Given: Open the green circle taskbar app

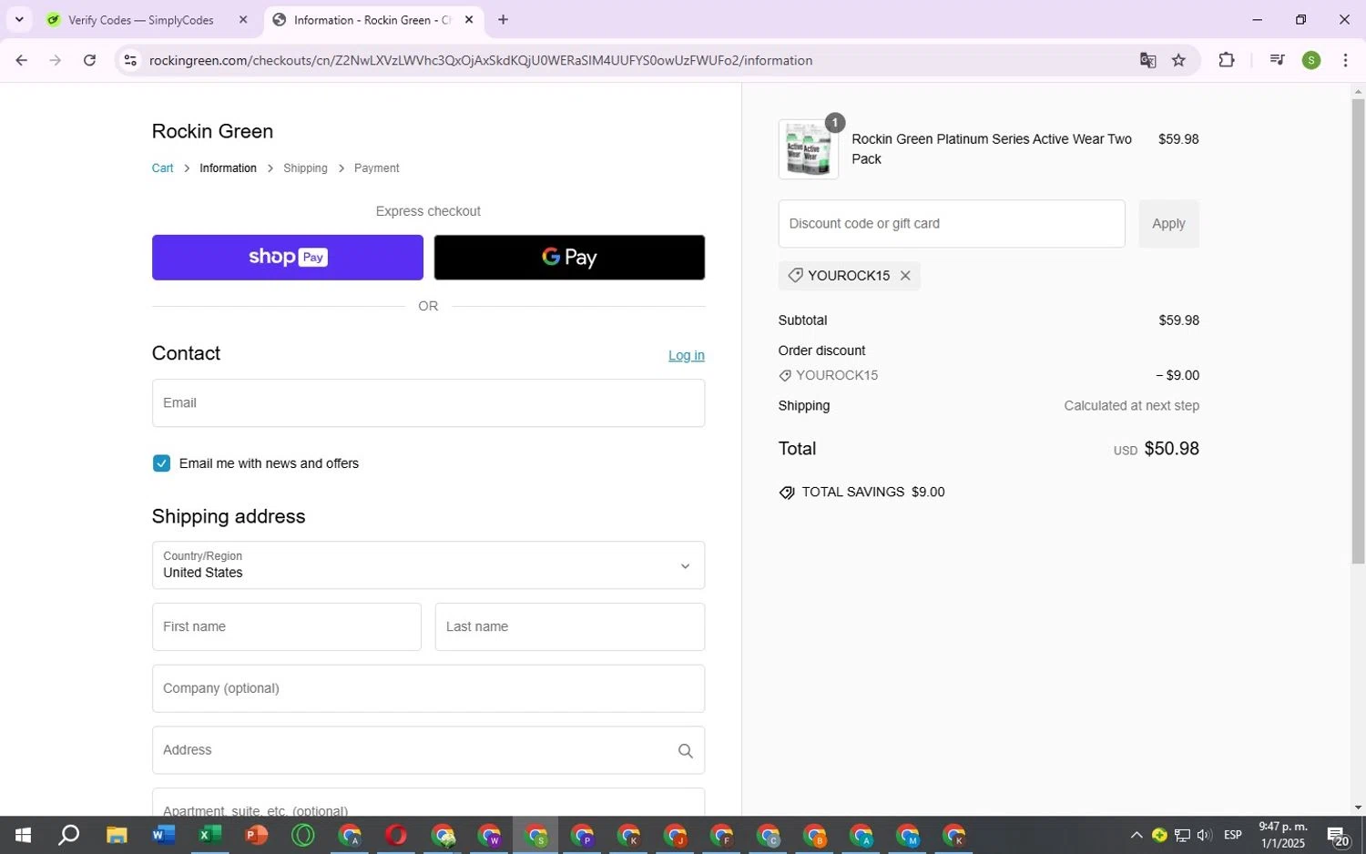Looking at the screenshot, I should pyautogui.click(x=303, y=835).
